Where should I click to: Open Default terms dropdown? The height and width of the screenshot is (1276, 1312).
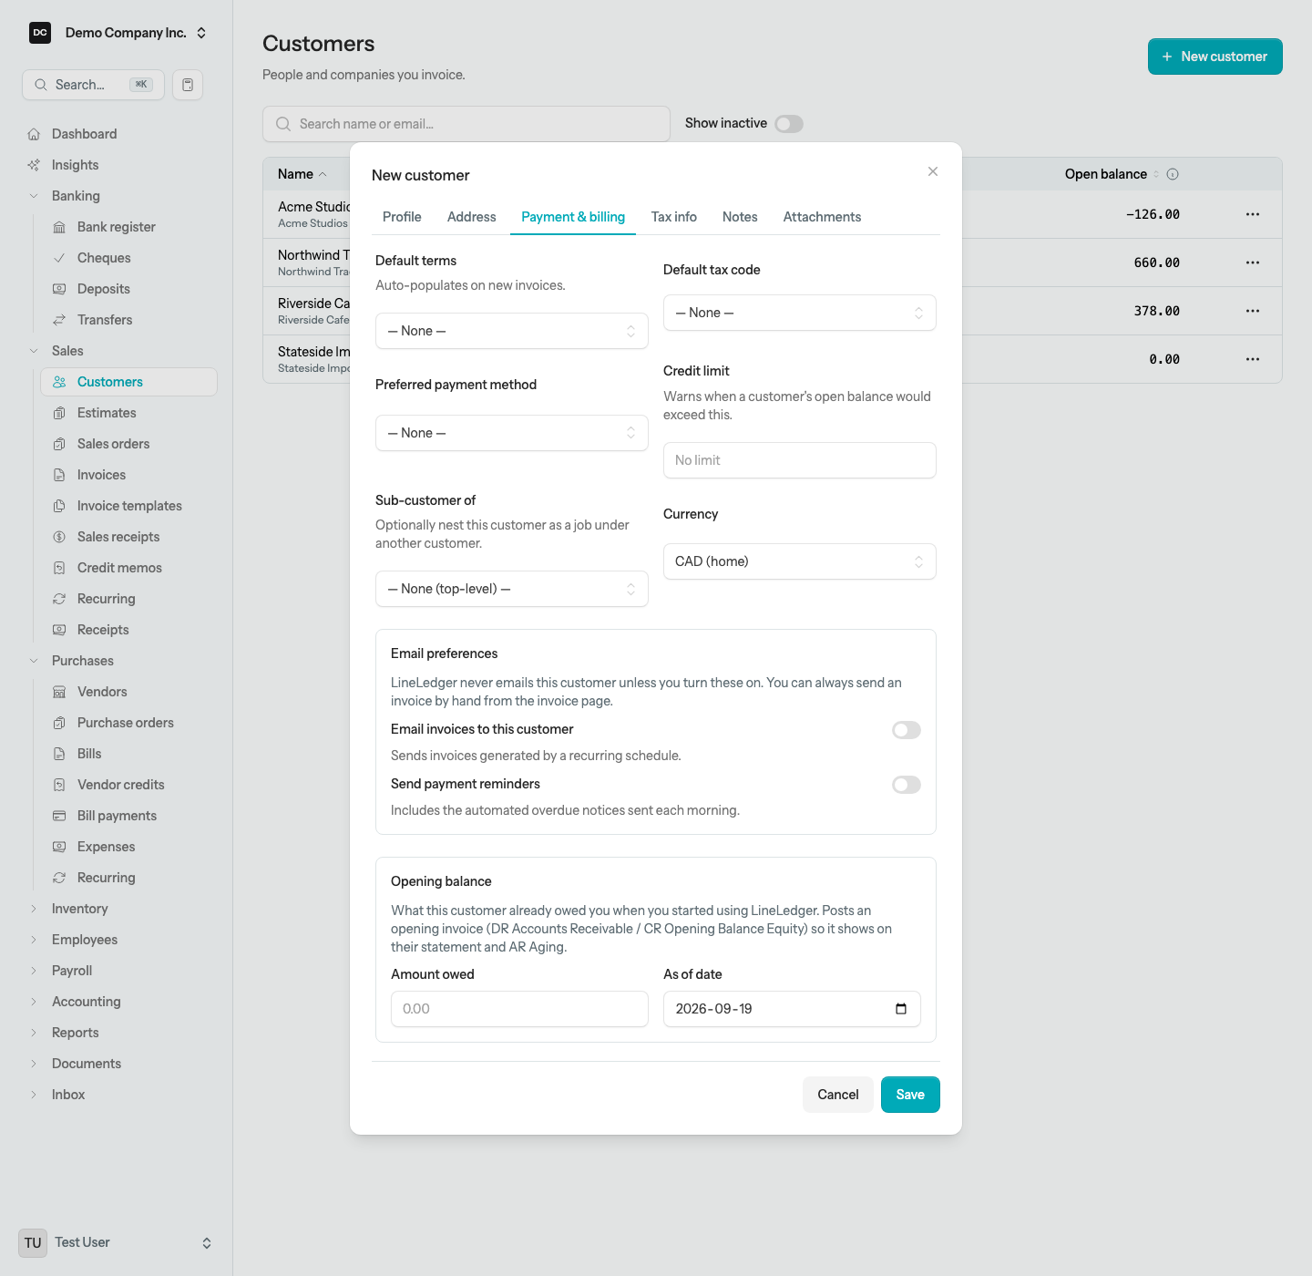pyautogui.click(x=512, y=331)
